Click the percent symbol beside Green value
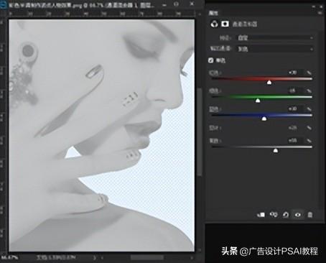Viewport: 326px width, 263px height. coord(309,91)
